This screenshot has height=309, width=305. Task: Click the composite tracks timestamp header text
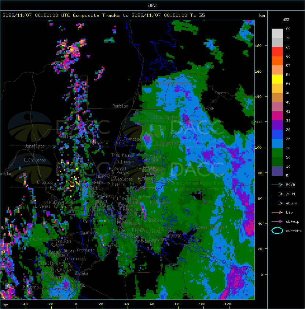click(104, 15)
